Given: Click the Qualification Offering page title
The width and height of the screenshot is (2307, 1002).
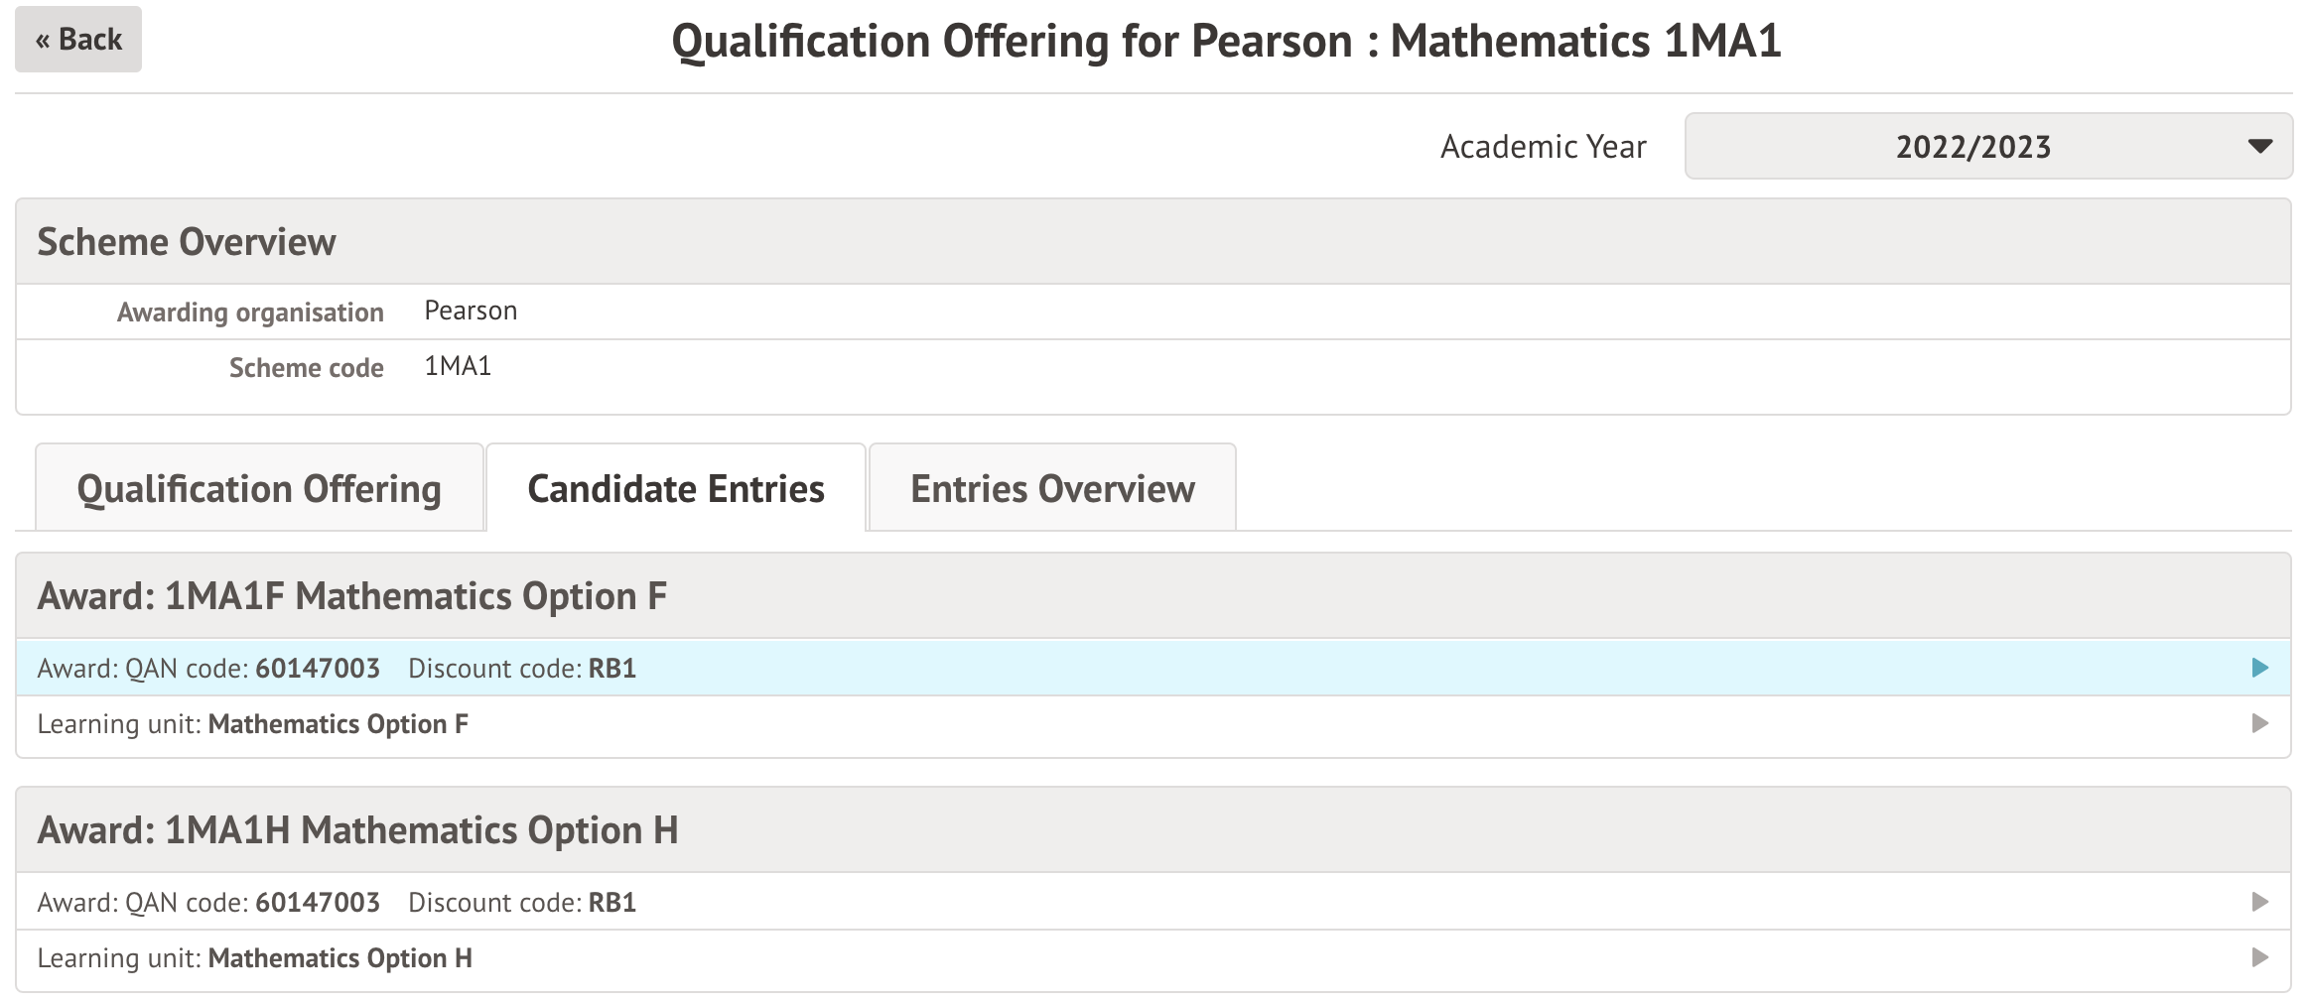Looking at the screenshot, I should click(x=1226, y=42).
